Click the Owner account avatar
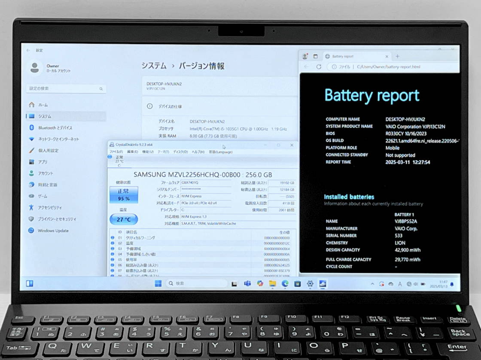This screenshot has width=481, height=360. [35, 68]
